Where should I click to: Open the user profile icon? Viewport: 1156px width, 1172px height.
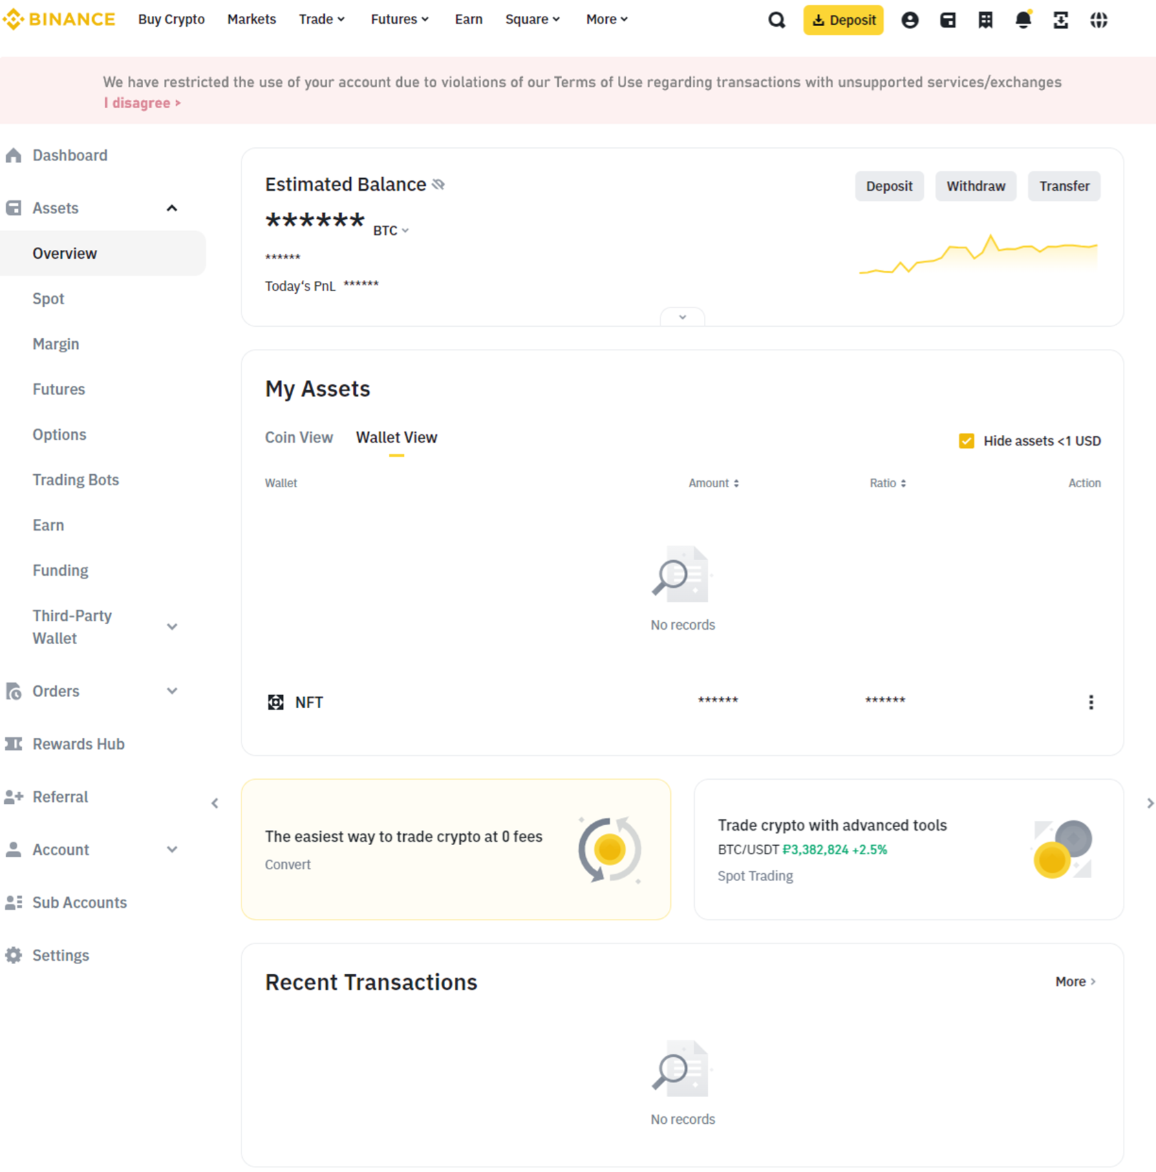pyautogui.click(x=910, y=20)
